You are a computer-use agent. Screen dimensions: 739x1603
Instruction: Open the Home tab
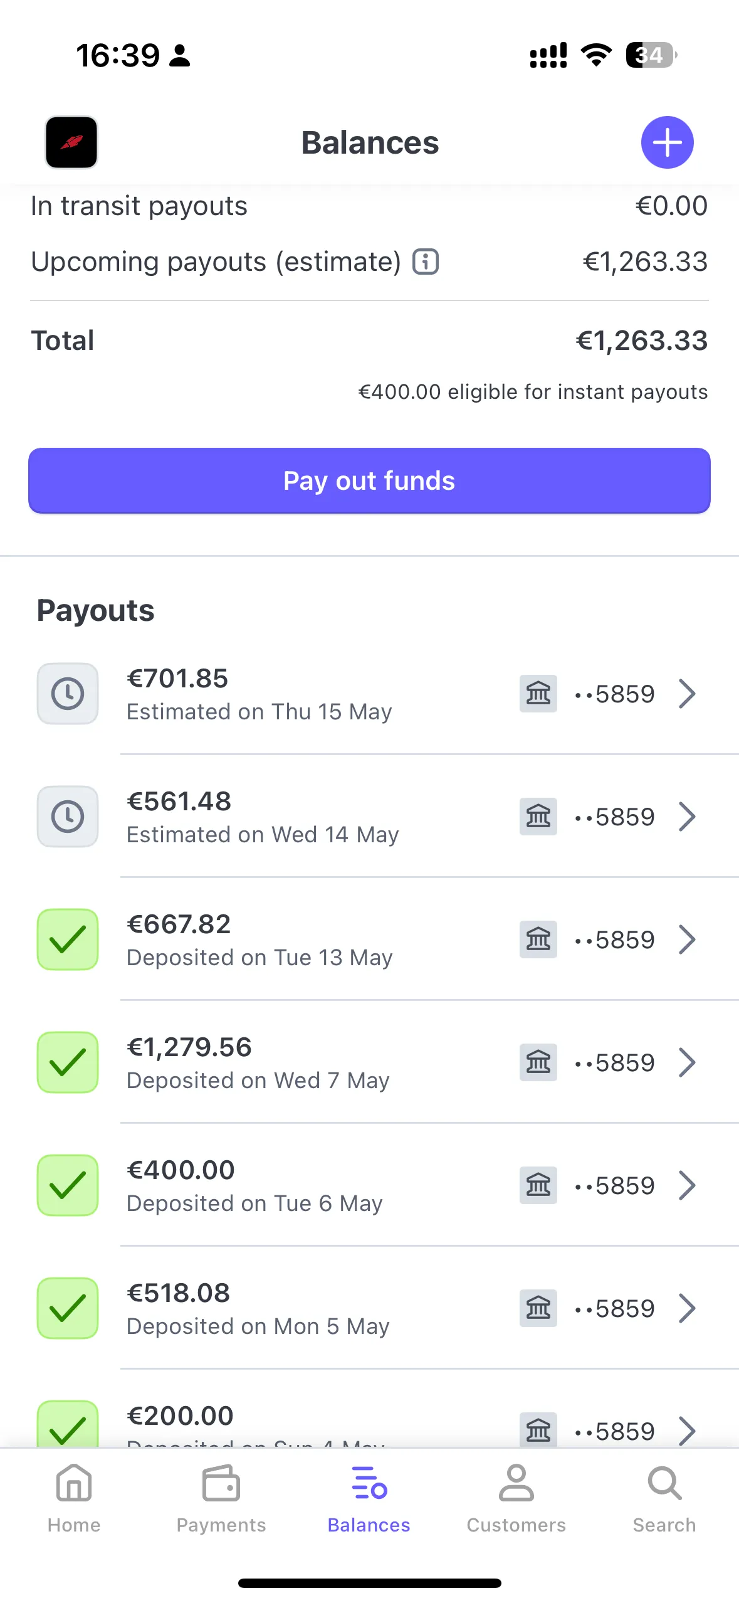point(74,1498)
